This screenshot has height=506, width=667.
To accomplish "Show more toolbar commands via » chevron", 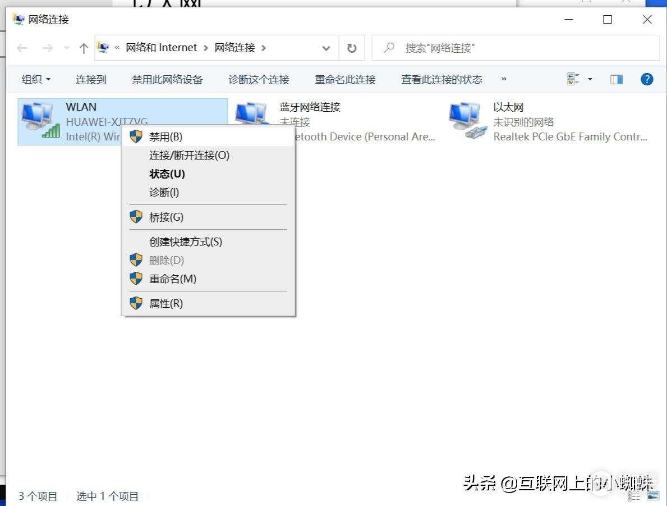I will 504,79.
